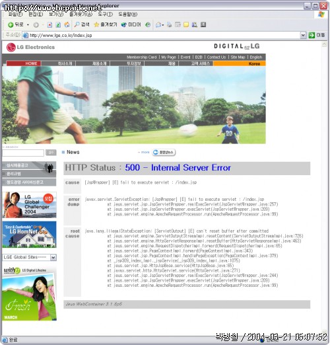Viewport: 330px width, 345px height.
Task: Open the Fresh March LG Digital Lifezine banner
Action: point(29,293)
